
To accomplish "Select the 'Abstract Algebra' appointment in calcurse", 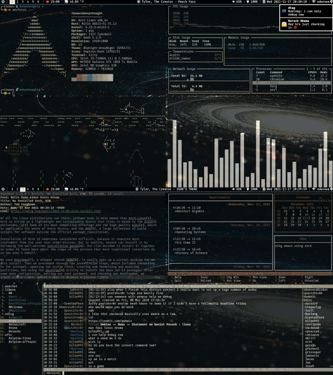I will point(190,211).
